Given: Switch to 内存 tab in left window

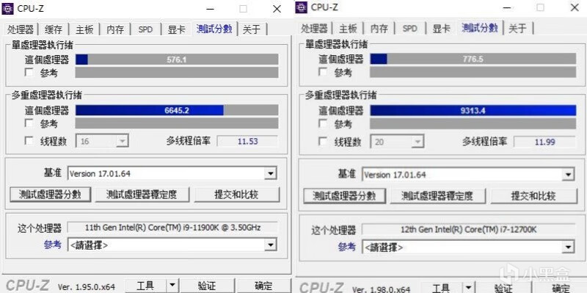Looking at the screenshot, I should click(x=115, y=29).
